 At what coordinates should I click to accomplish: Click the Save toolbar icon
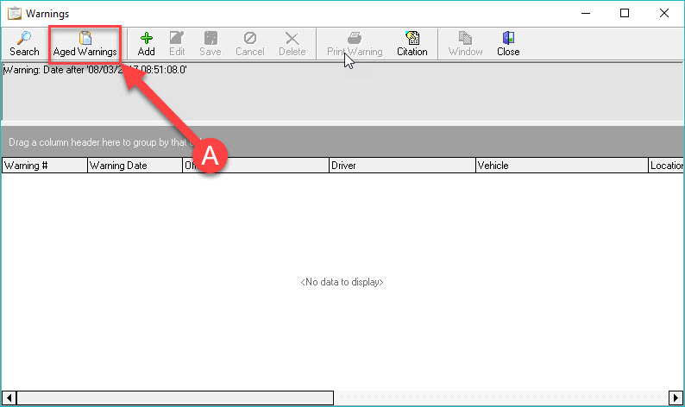[x=210, y=38]
